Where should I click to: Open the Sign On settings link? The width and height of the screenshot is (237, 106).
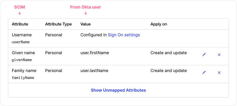point(124,35)
